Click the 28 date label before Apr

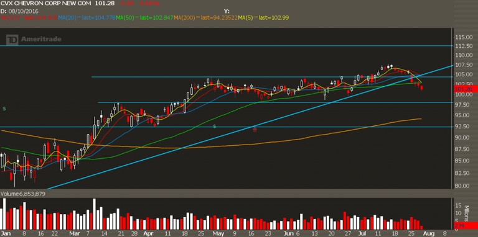[134, 234]
